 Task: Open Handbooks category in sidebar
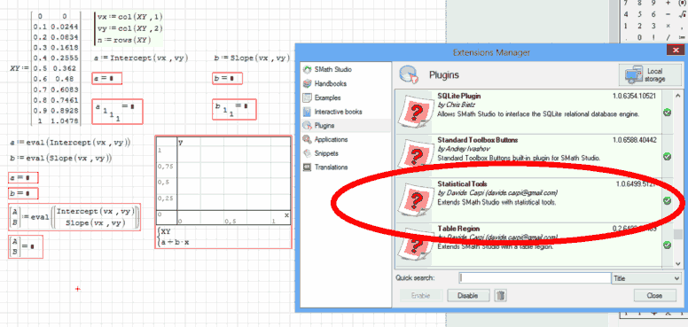pyautogui.click(x=331, y=83)
